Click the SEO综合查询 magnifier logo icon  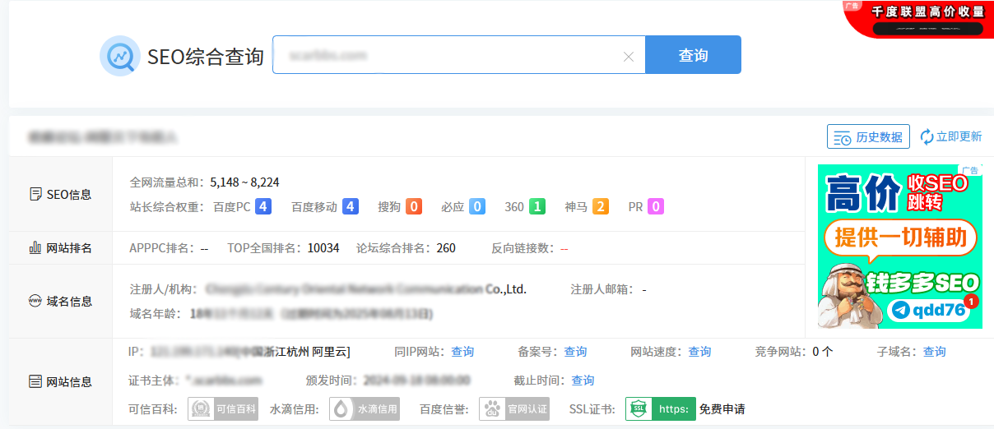[x=121, y=56]
